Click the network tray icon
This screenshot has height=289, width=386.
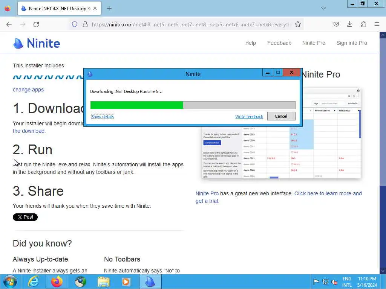pos(325,281)
